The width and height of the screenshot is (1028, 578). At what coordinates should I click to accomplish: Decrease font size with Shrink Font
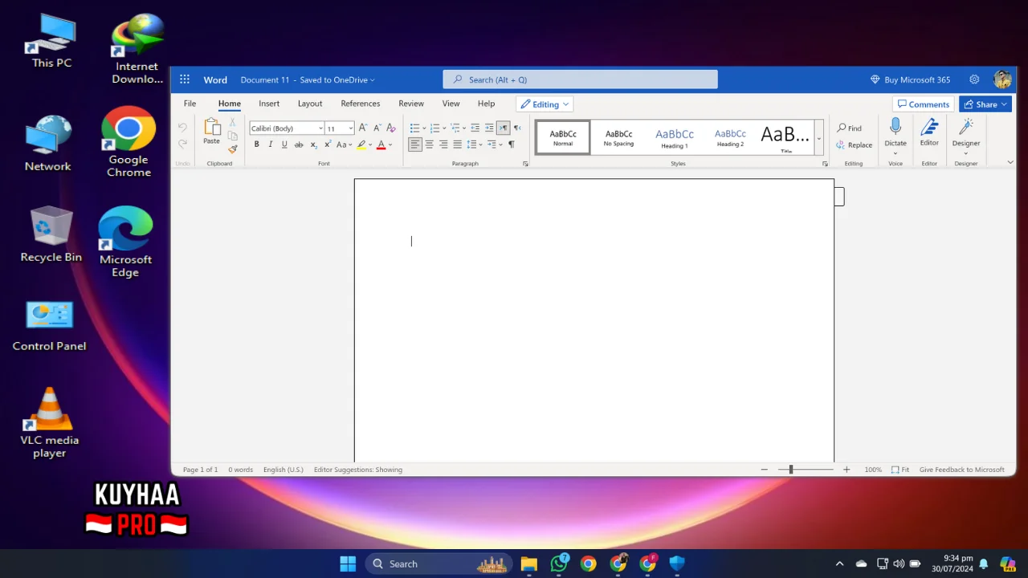click(377, 128)
